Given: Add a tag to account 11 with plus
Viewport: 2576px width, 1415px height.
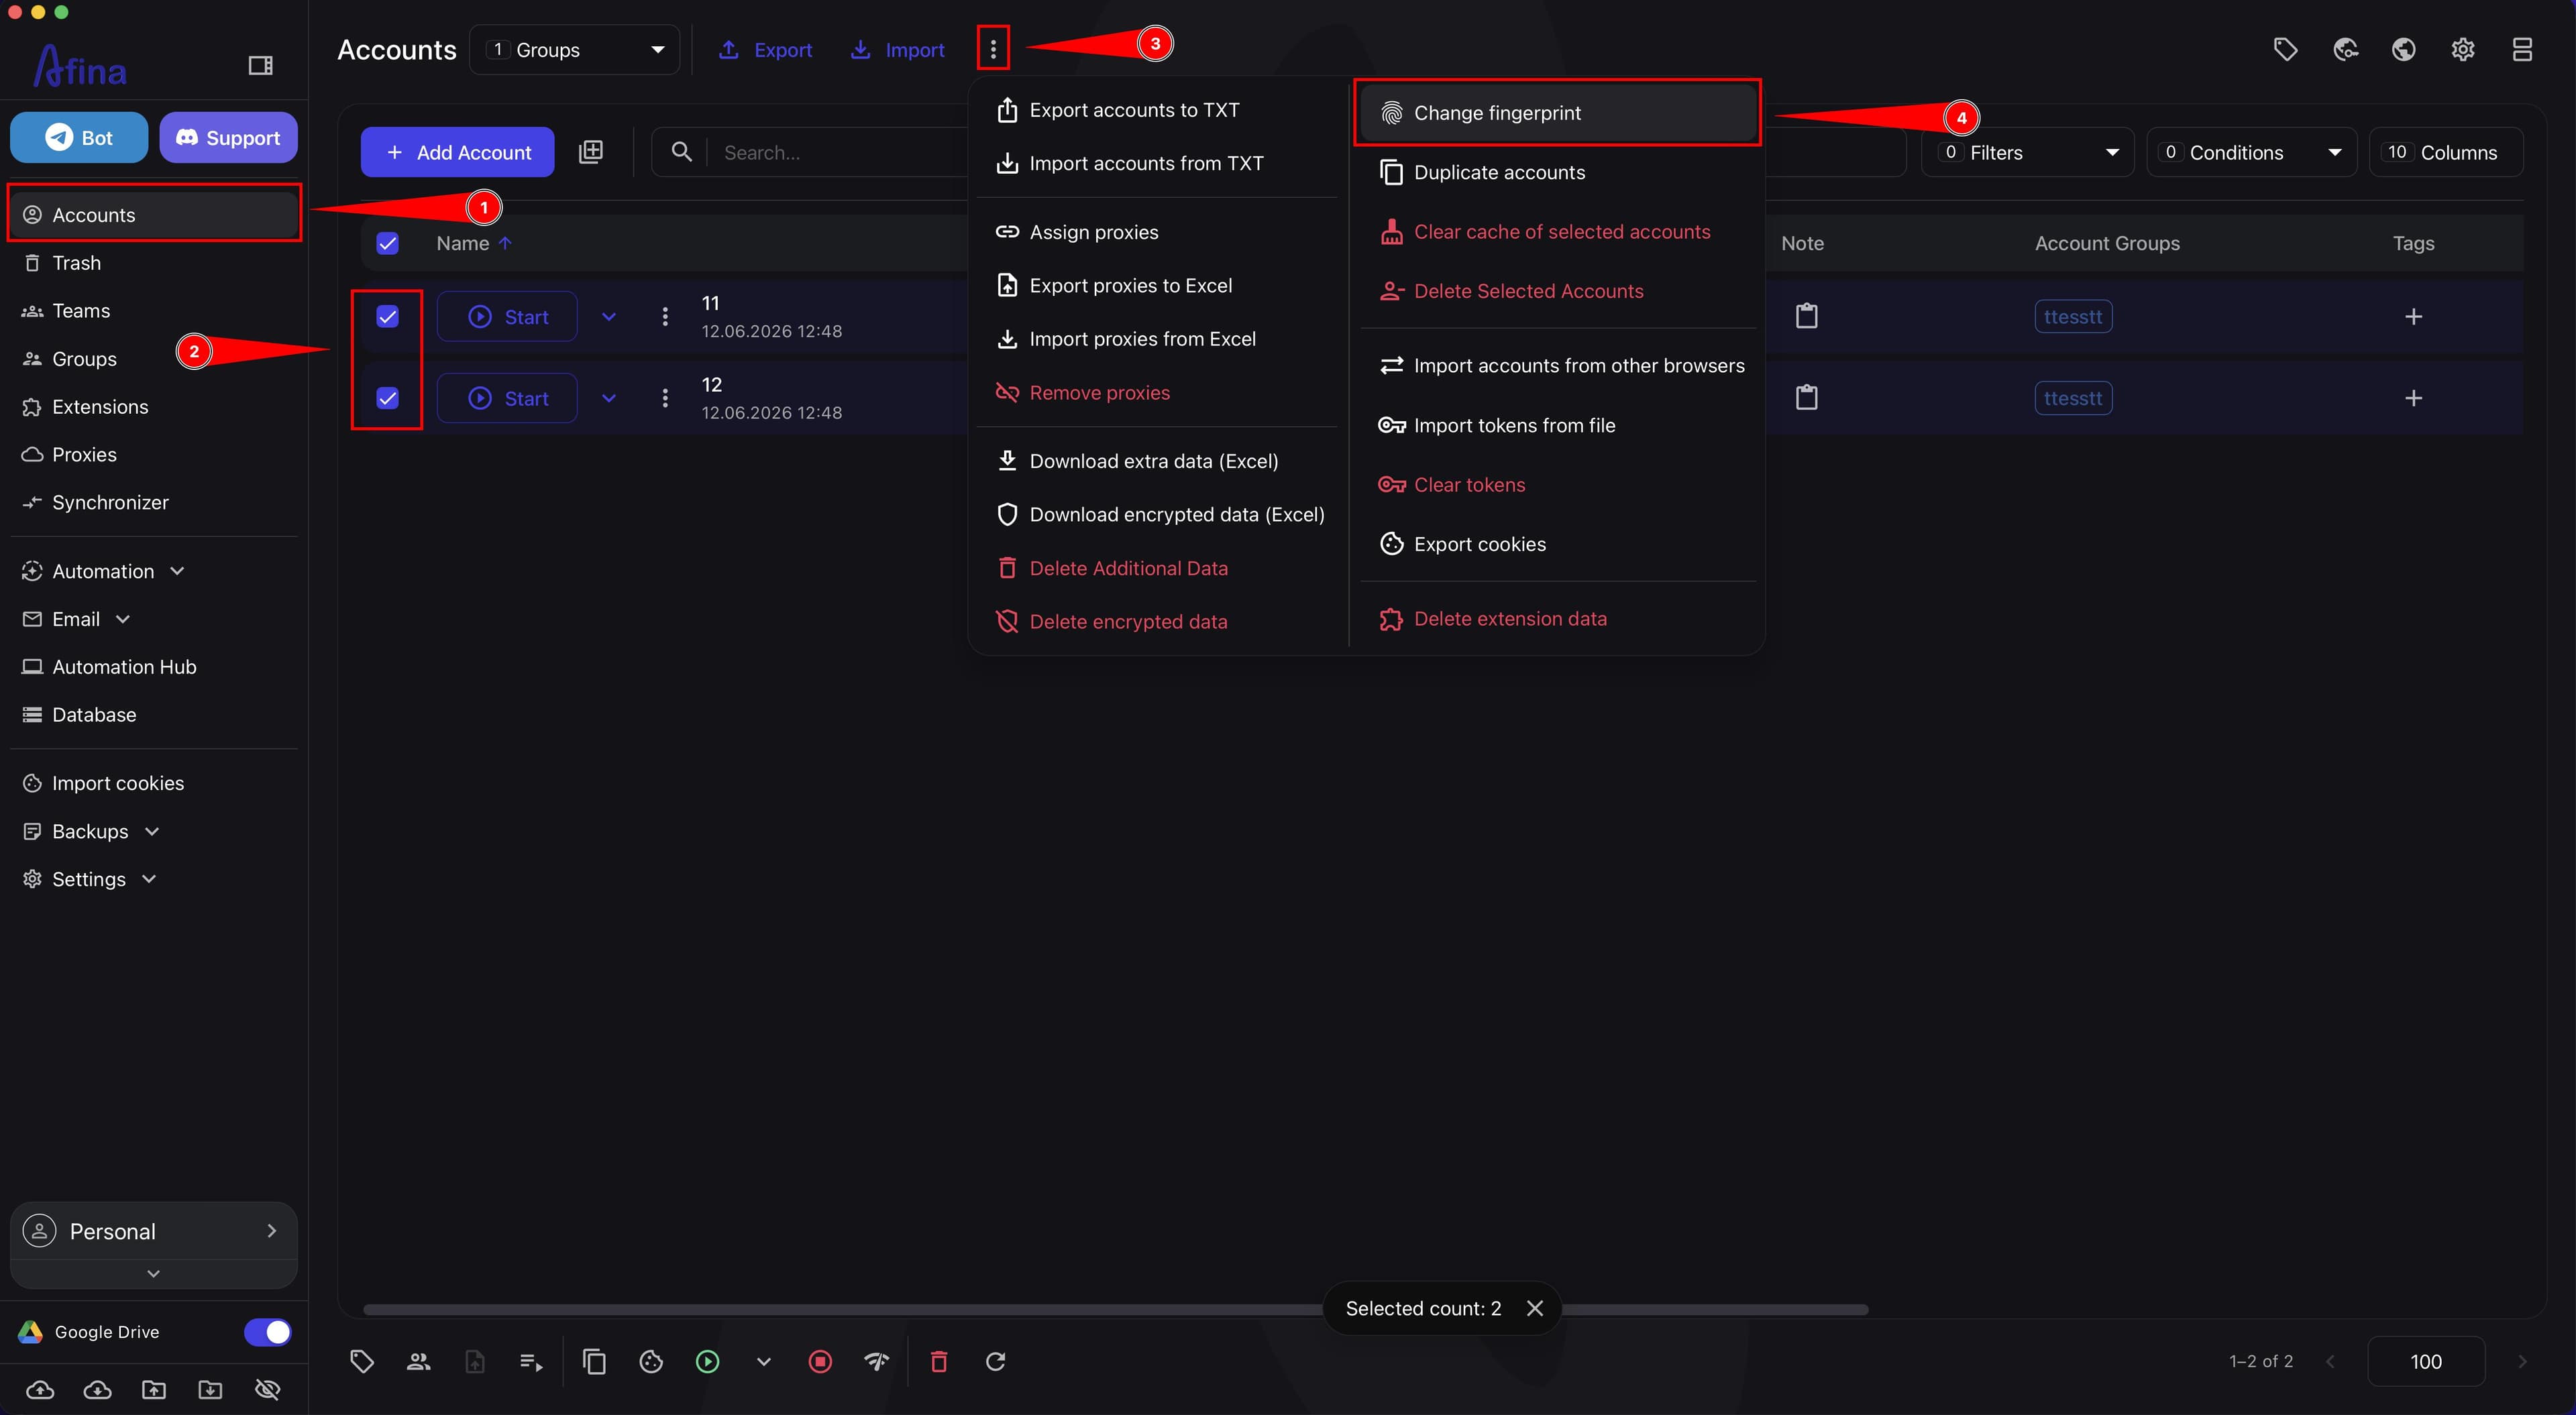Looking at the screenshot, I should click(x=2413, y=316).
